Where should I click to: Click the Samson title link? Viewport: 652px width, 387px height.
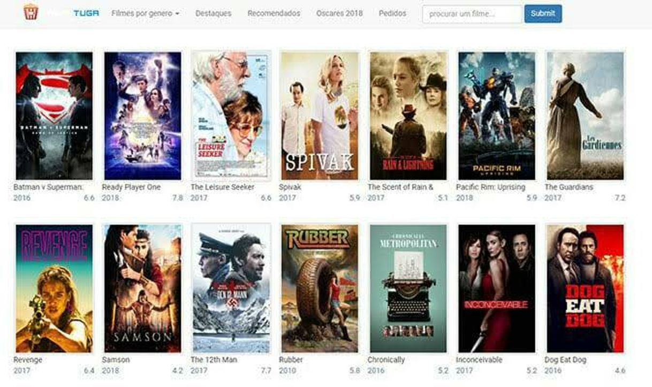[x=116, y=360]
